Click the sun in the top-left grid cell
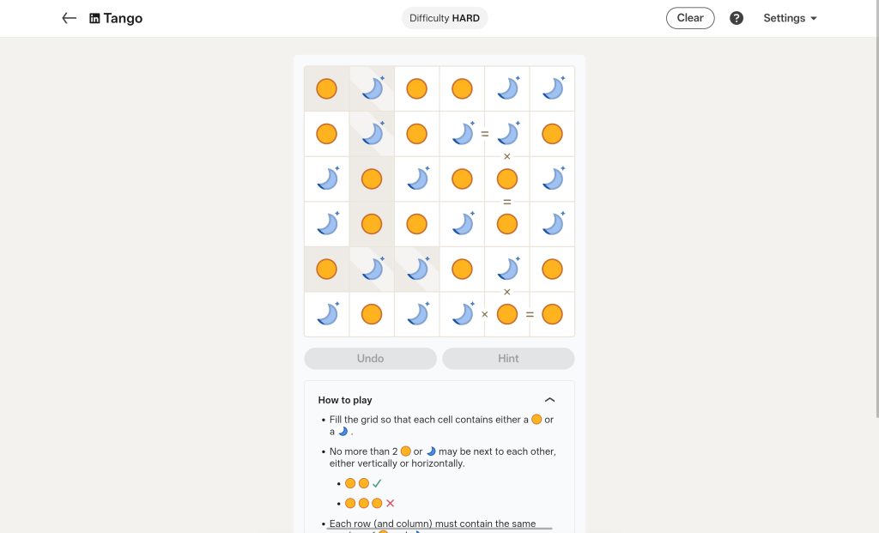879x533 pixels. tap(326, 88)
